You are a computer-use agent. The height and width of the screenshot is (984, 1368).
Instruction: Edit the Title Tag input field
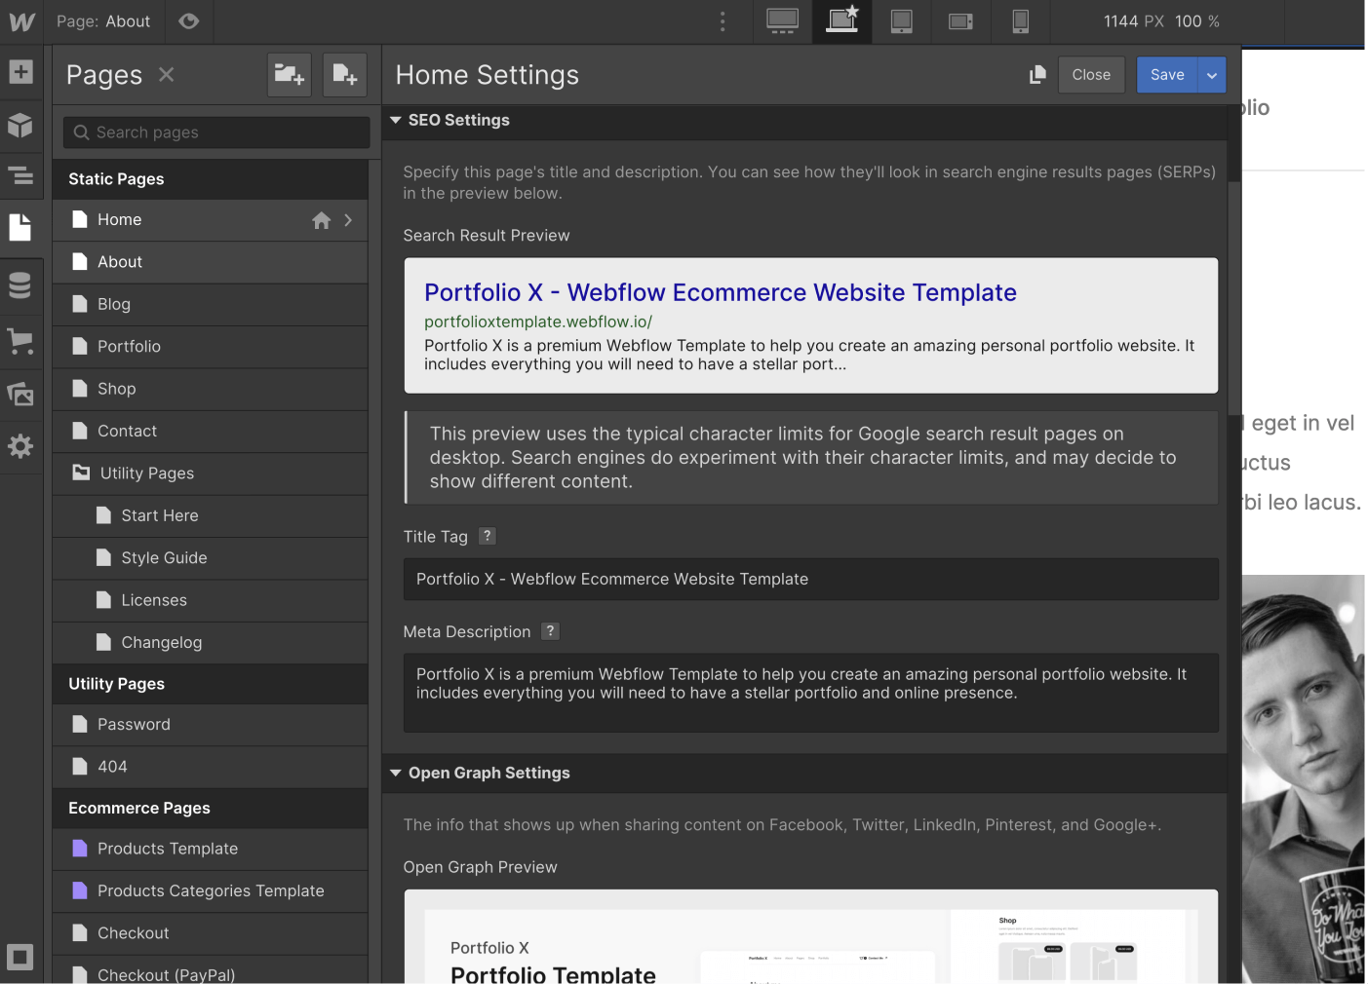click(811, 579)
